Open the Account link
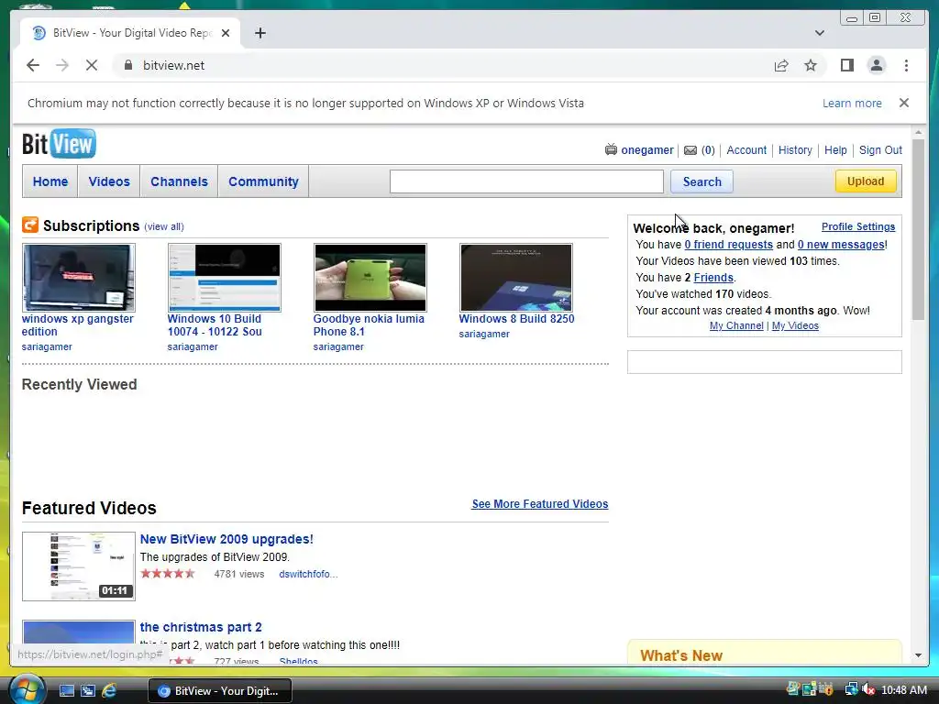This screenshot has height=704, width=939. (x=746, y=150)
